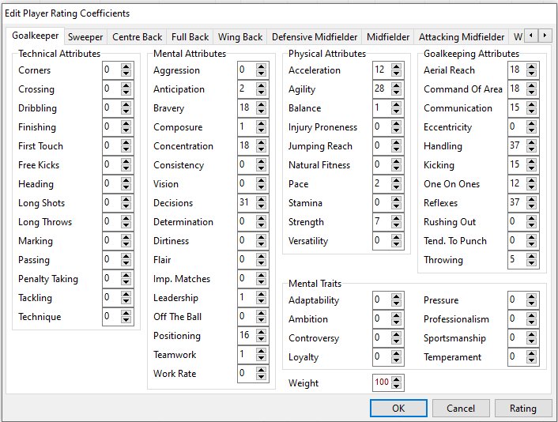Switch to the Sweeper tab
The height and width of the screenshot is (422, 558).
pyautogui.click(x=85, y=37)
